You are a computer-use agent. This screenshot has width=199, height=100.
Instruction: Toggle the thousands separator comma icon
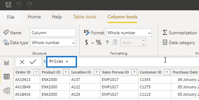coord(107,42)
